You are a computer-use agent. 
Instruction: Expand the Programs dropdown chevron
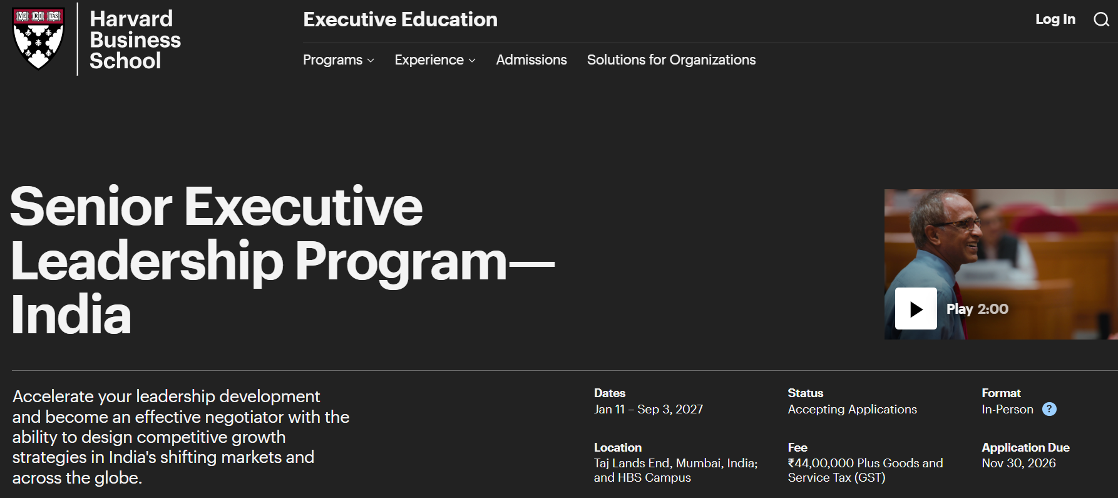pyautogui.click(x=371, y=61)
